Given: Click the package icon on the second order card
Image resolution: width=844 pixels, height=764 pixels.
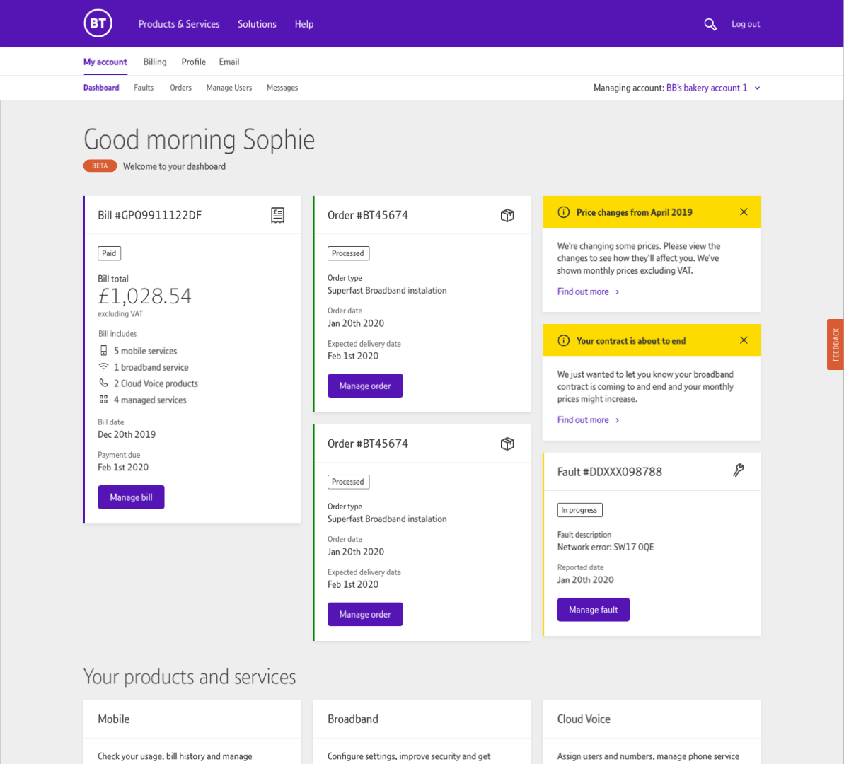Looking at the screenshot, I should [x=507, y=444].
